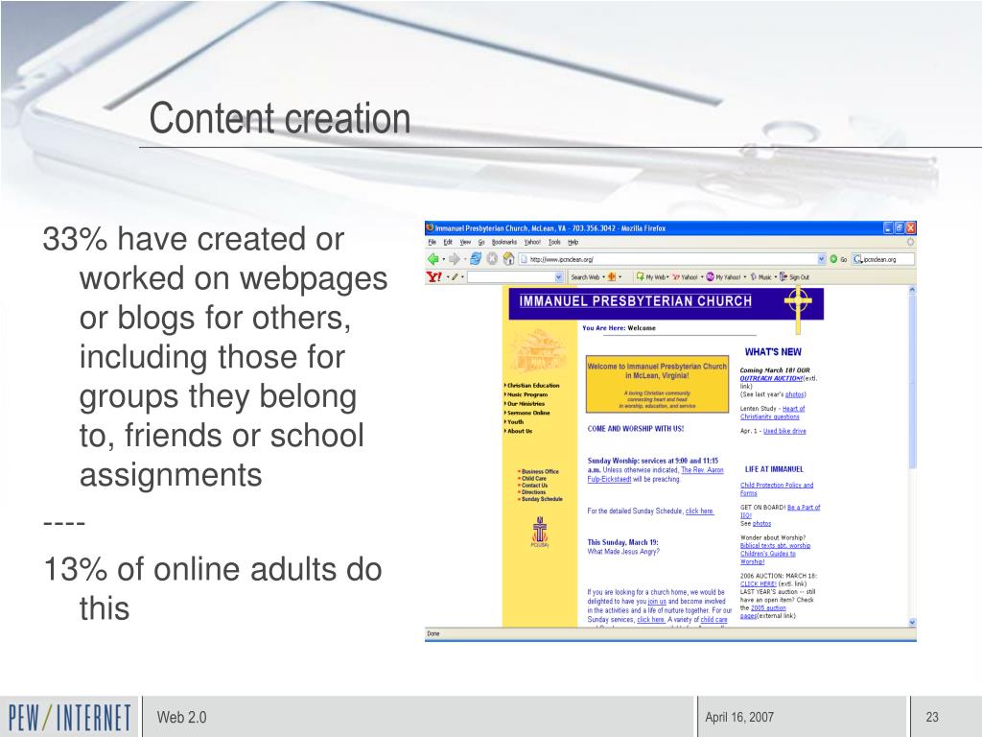Expand Christian Education in the sidebar
The height and width of the screenshot is (737, 982).
click(532, 386)
